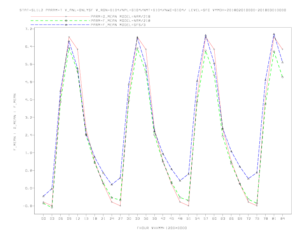Click x-axis tick label 39
Viewport: 308px width, 238px height.
click(x=154, y=219)
